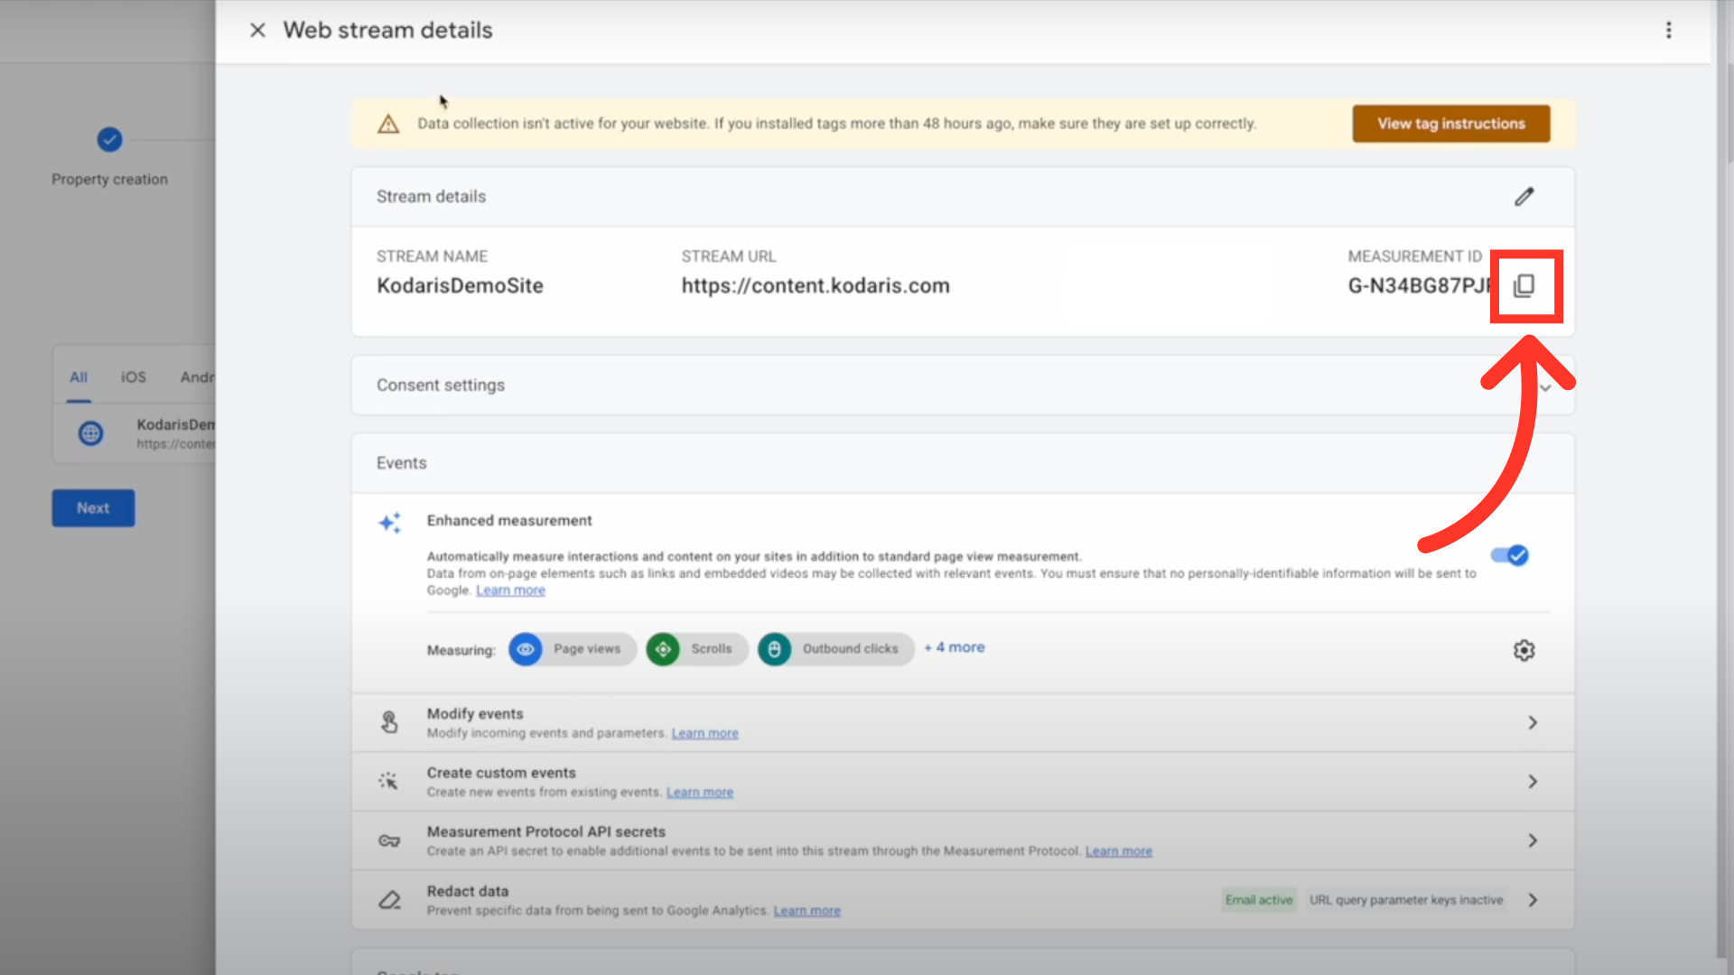Click the green Scrolls icon
The height and width of the screenshot is (975, 1734).
[663, 649]
